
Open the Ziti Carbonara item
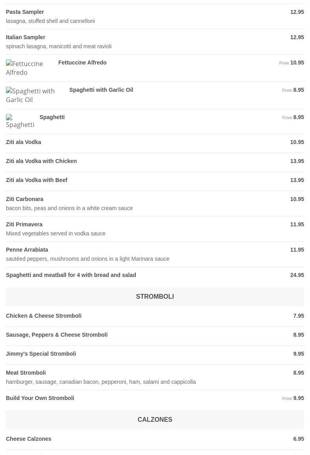coord(24,199)
